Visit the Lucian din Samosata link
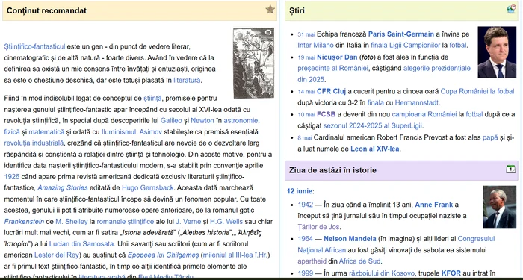523x280 pixels. tap(81, 244)
